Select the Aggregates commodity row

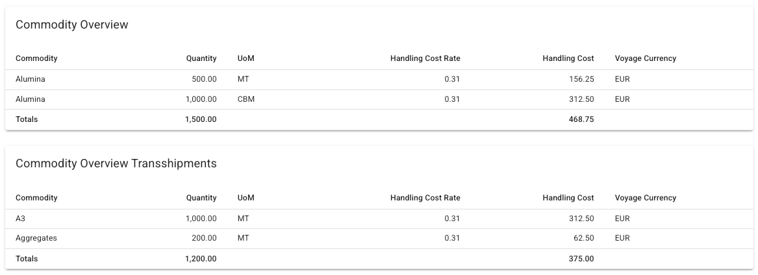(36, 238)
